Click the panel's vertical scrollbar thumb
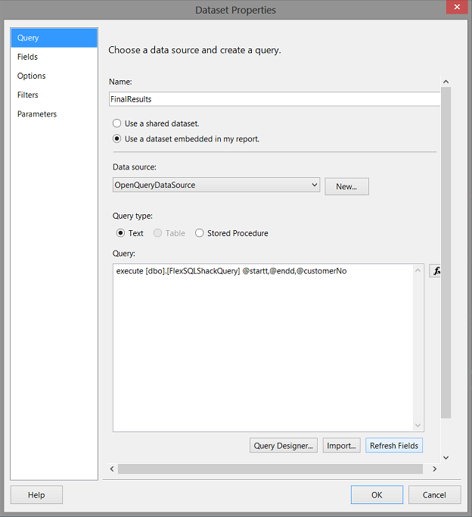 (x=446, y=253)
